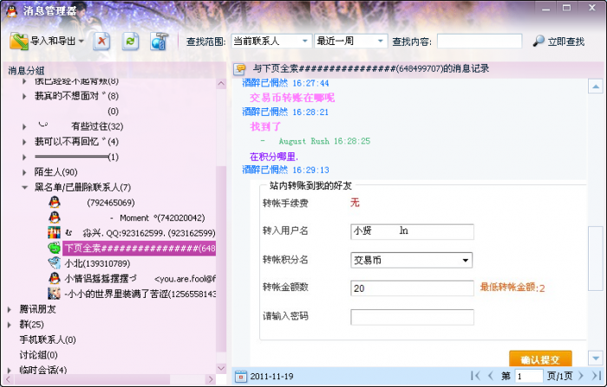The image size is (607, 387).
Task: Select contact (792465069) penguin avatar
Action: [x=55, y=203]
